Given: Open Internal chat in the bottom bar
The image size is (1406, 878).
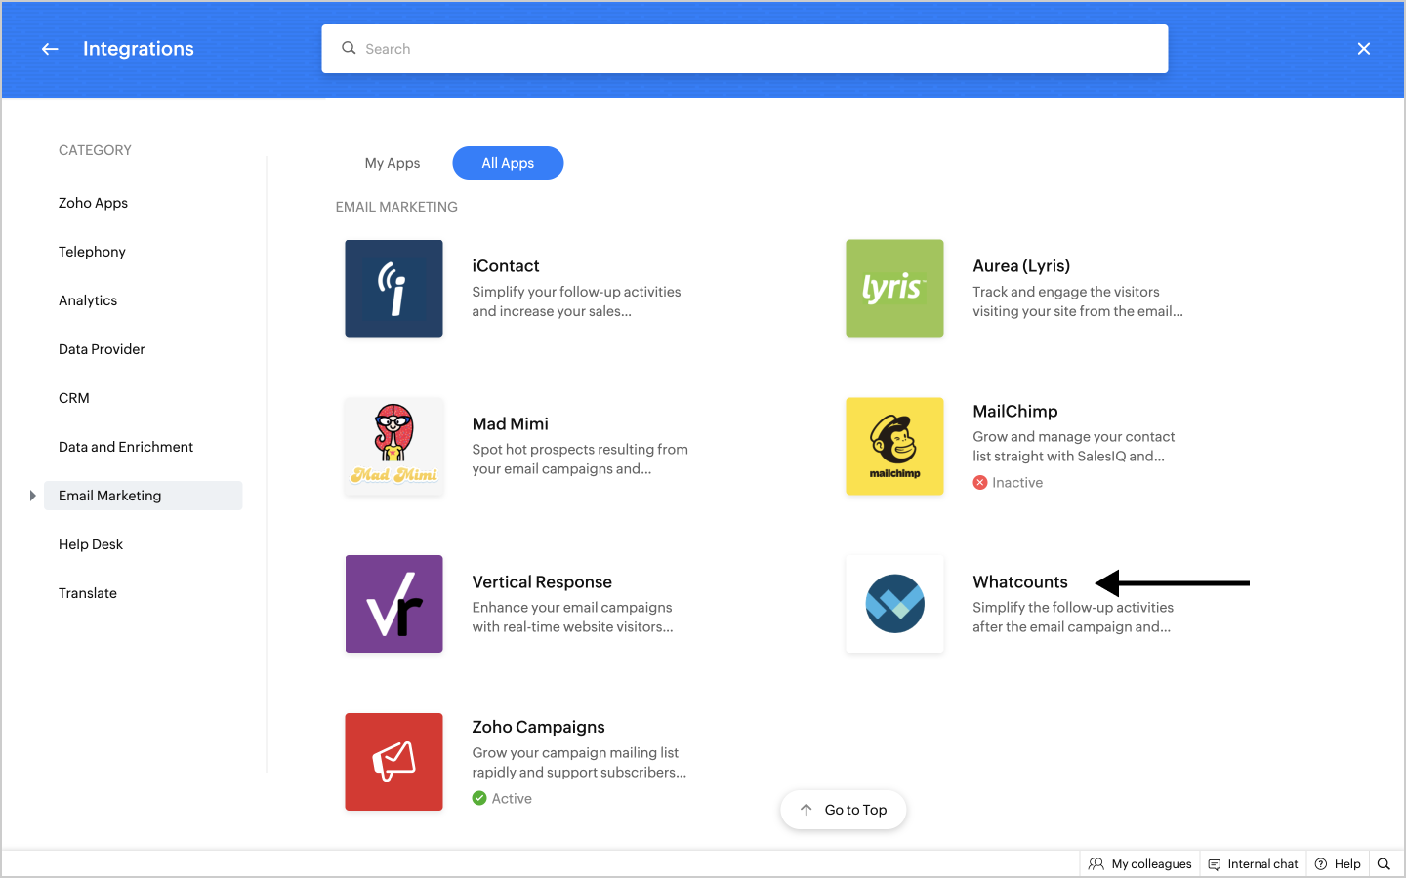Looking at the screenshot, I should point(1254,864).
